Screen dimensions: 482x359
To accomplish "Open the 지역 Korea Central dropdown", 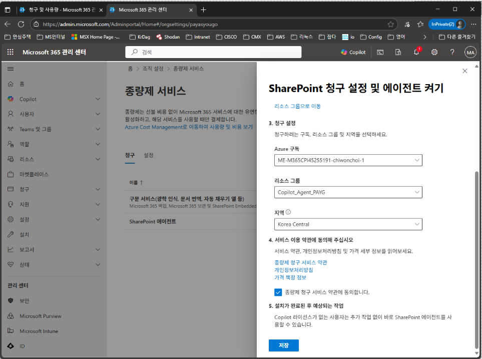I will 348,224.
